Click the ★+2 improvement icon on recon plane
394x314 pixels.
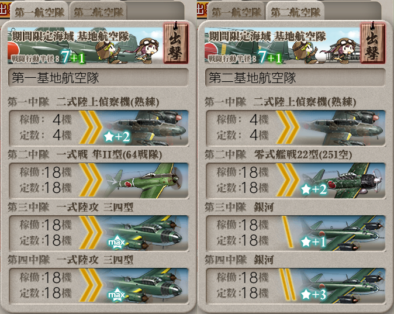[117, 137]
